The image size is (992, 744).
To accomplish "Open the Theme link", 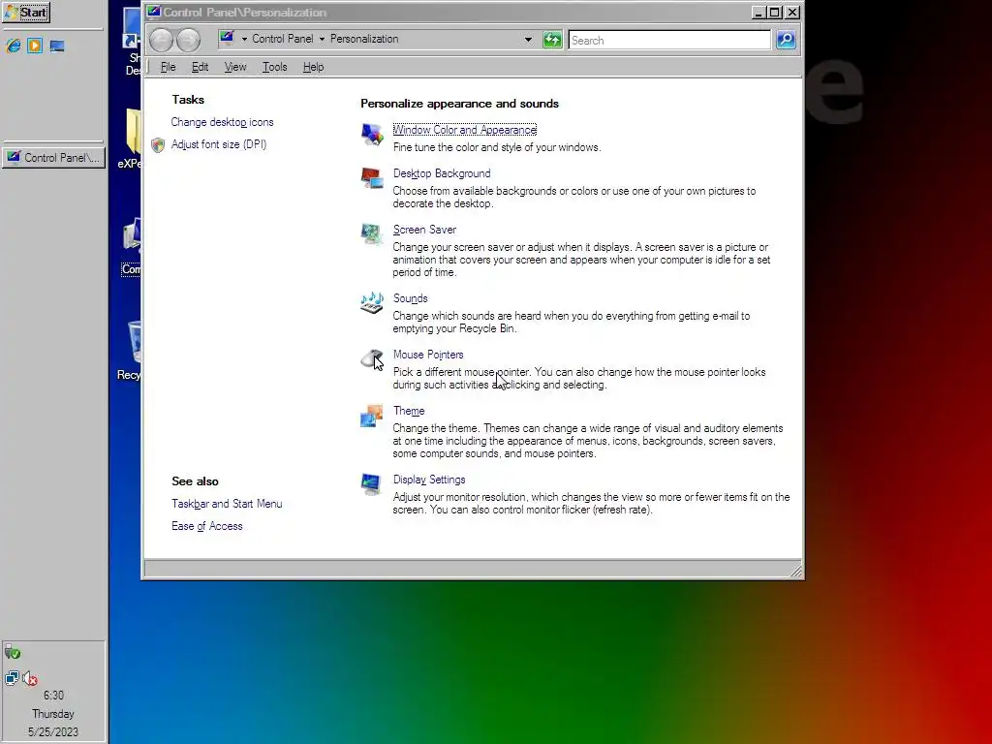I will click(x=409, y=411).
